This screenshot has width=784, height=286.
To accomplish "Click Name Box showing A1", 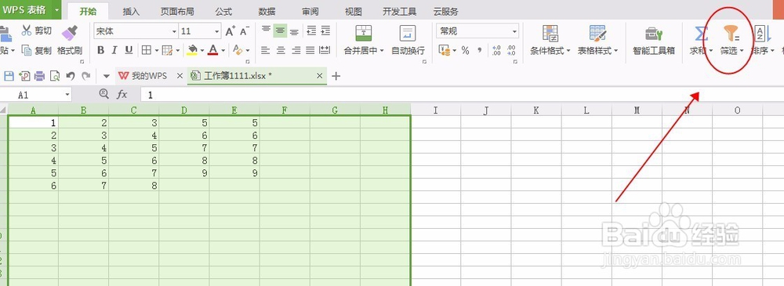I will click(35, 95).
